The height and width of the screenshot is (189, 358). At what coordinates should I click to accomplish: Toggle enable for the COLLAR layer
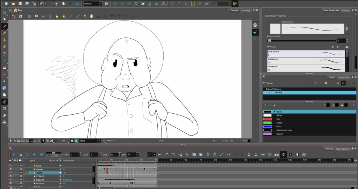pos(10,180)
